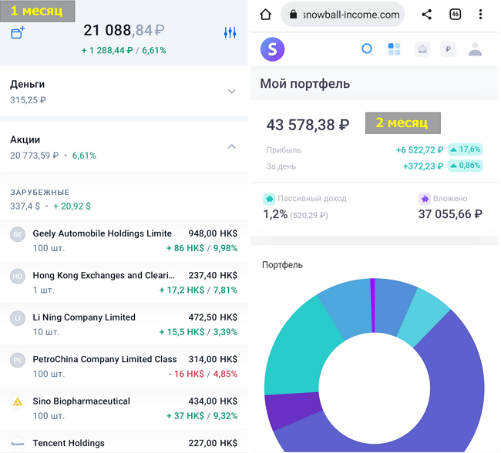501x453 pixels.
Task: Select the thin magenta donut segment
Action: (372, 305)
